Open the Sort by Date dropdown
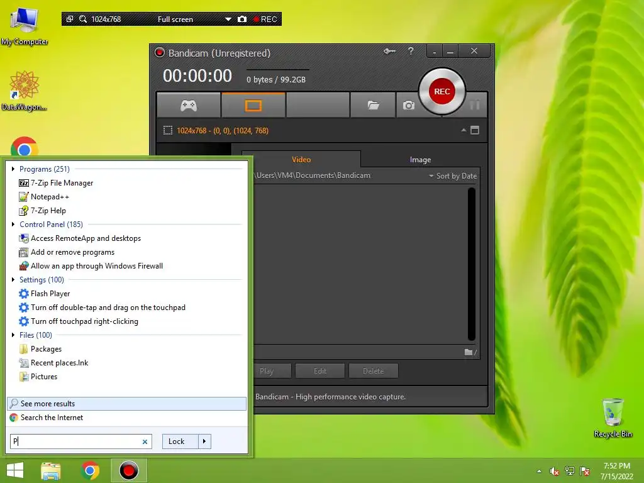The width and height of the screenshot is (644, 483). pos(453,176)
